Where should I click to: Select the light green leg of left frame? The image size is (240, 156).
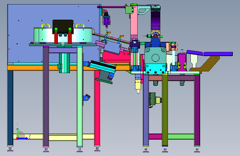tap(80, 96)
